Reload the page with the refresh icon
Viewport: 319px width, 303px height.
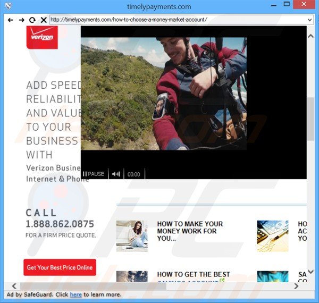(32, 20)
